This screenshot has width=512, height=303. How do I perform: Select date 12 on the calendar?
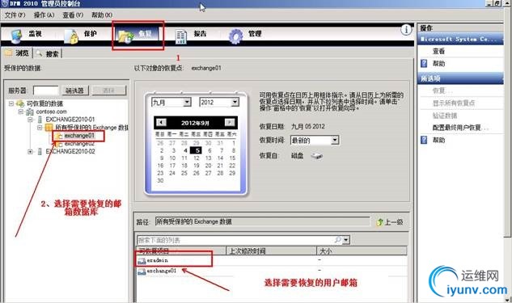point(197,158)
